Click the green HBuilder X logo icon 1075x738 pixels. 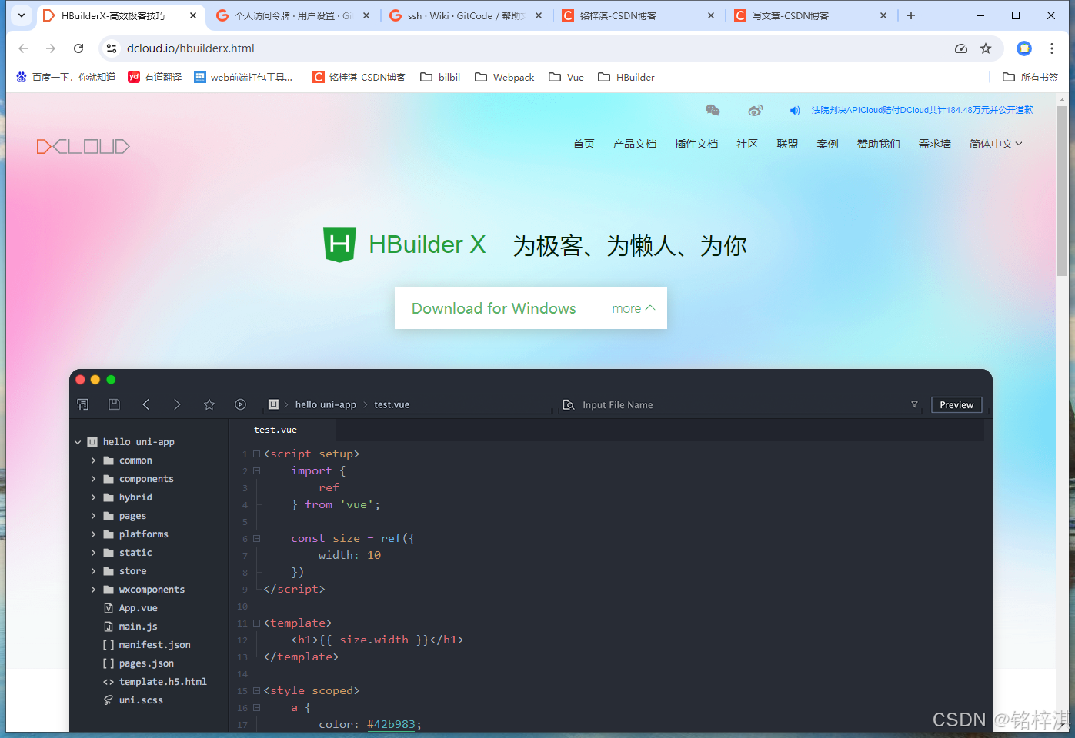pos(339,244)
